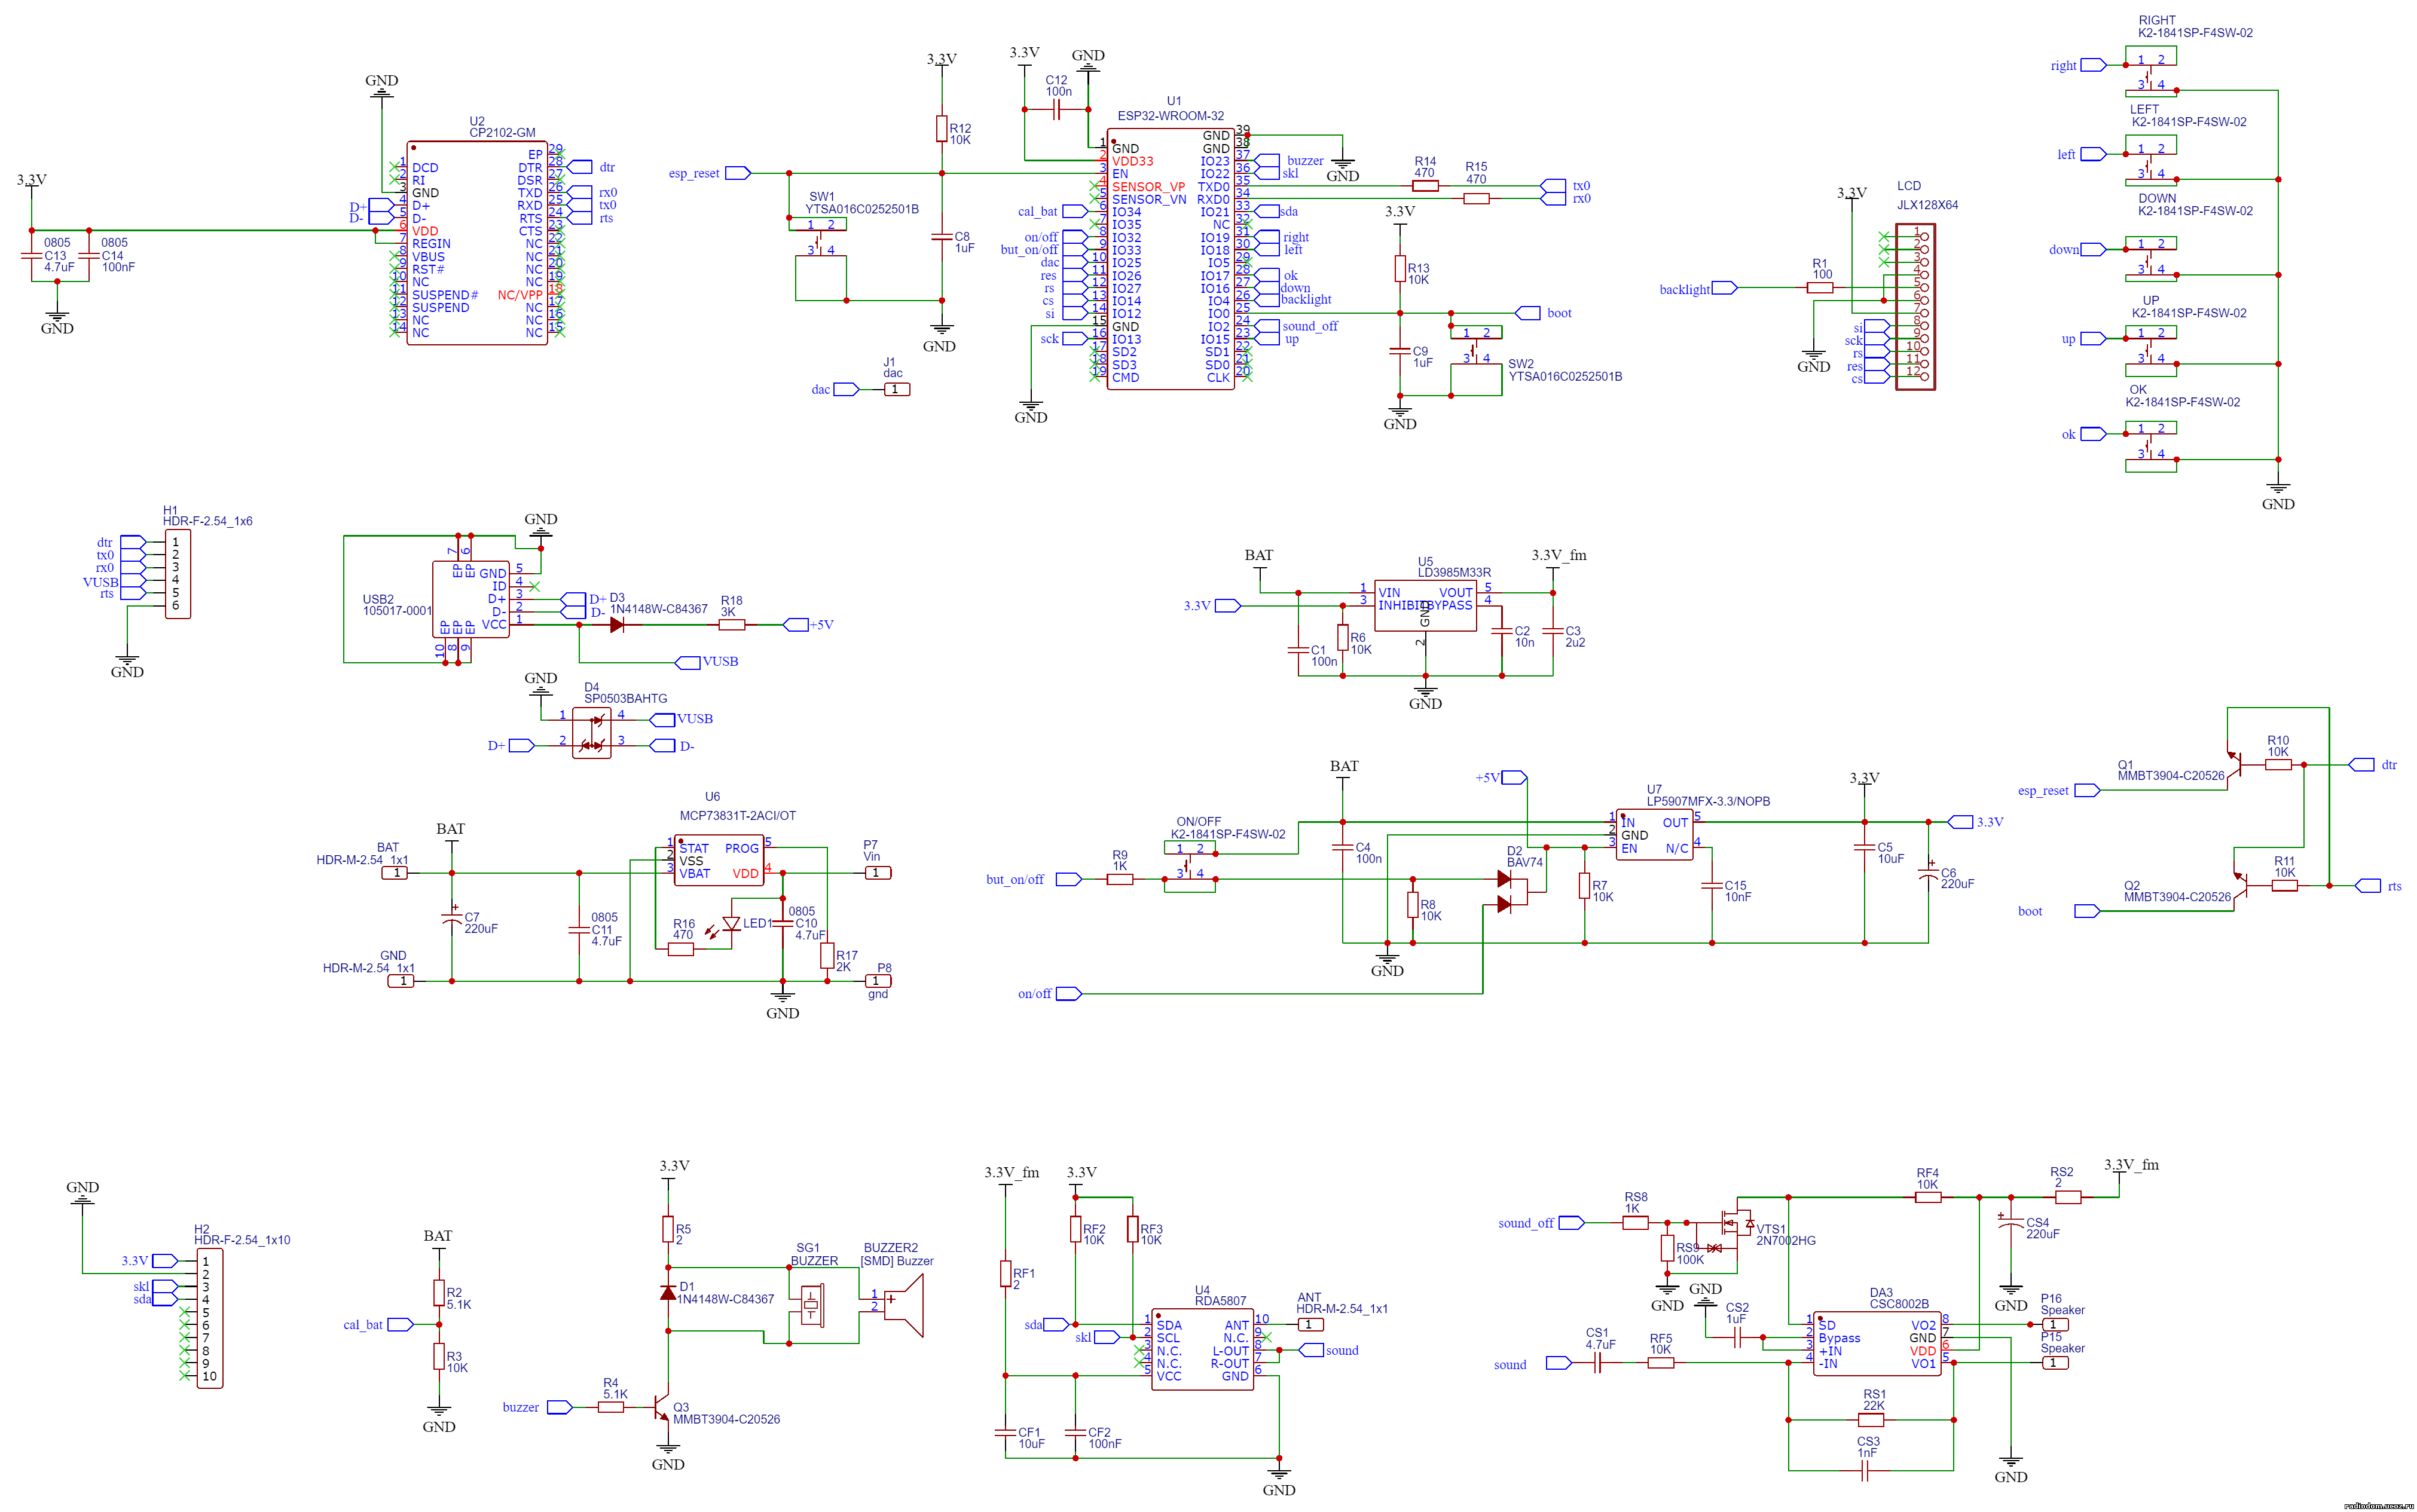This screenshot has height=1512, width=2417.
Task: Select resistor RS1 22K feedback symbol
Action: click(1871, 1420)
